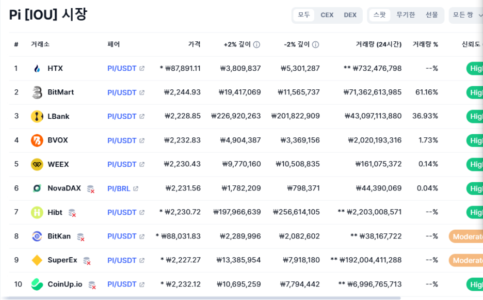Click external link icon in WEEX pair cell
Screen dimensions: 483x300
pos(142,164)
